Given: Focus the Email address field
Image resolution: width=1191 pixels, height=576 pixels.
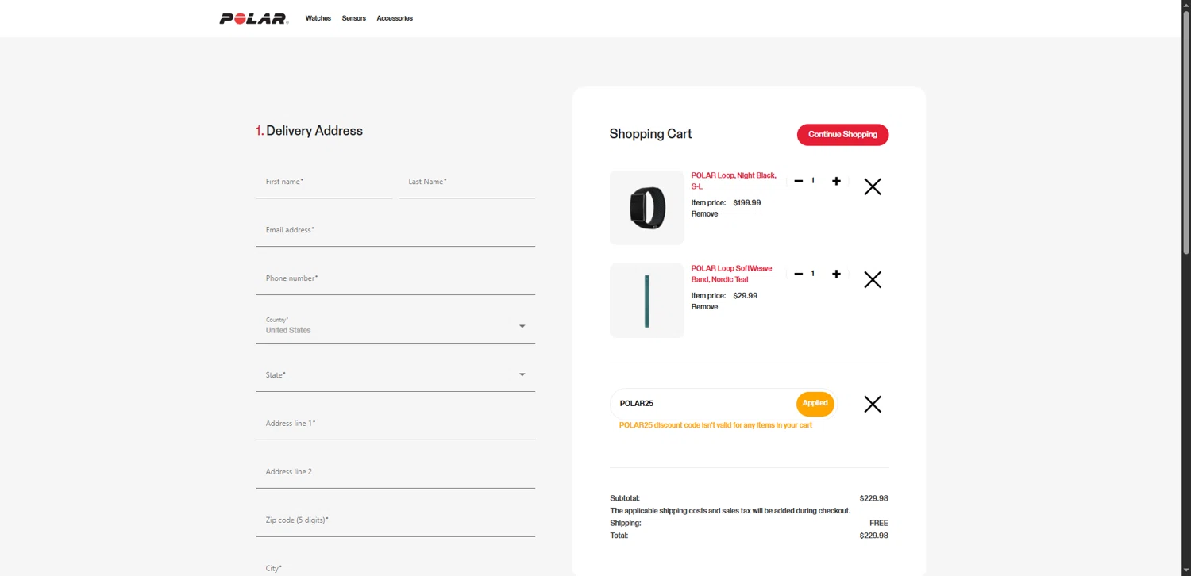Looking at the screenshot, I should pyautogui.click(x=395, y=231).
